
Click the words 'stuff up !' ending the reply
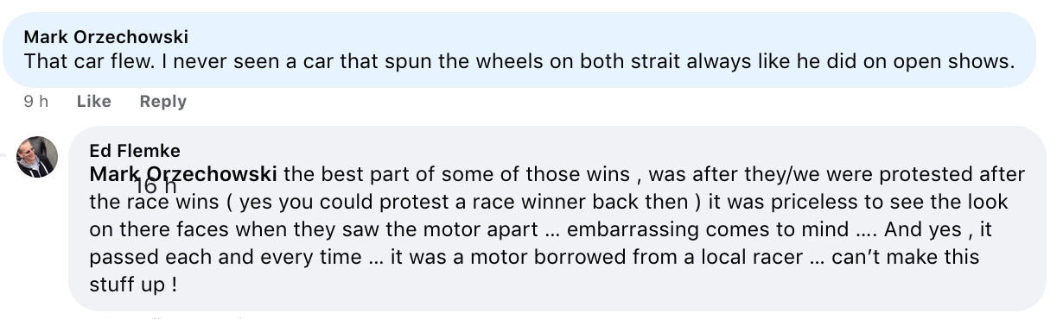(134, 285)
